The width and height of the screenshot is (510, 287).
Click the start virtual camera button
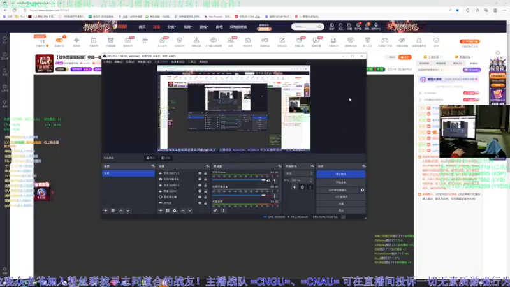click(338, 190)
